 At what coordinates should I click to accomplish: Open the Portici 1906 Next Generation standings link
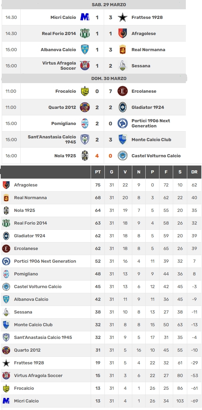[x=45, y=261]
